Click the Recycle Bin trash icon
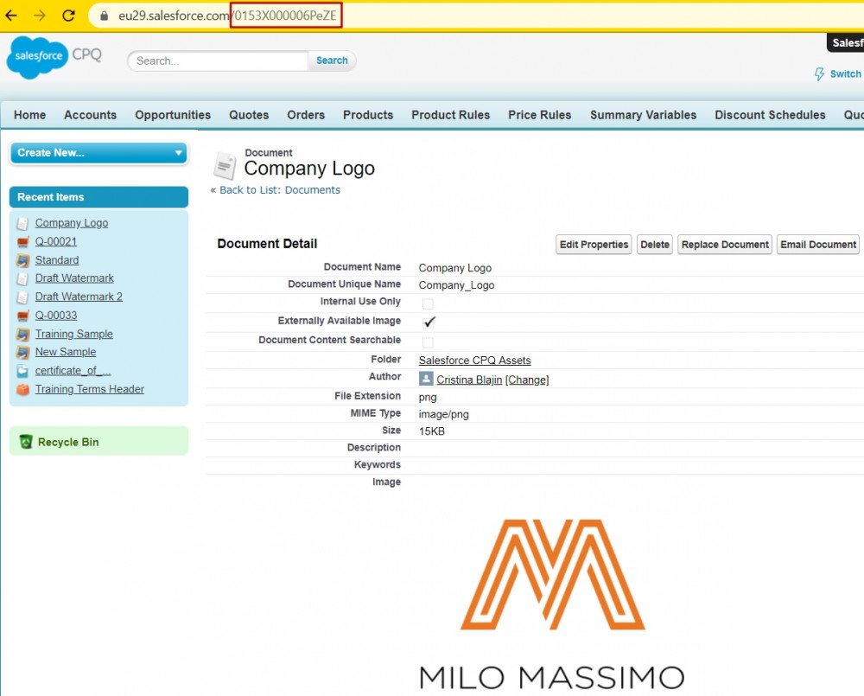 tap(26, 442)
